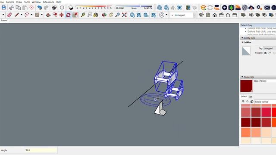Toggle entity visibility eye icon
276x155 pixels.
[x=265, y=53]
